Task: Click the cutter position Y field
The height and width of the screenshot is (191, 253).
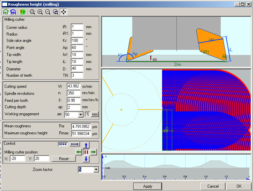Action: tap(42, 158)
